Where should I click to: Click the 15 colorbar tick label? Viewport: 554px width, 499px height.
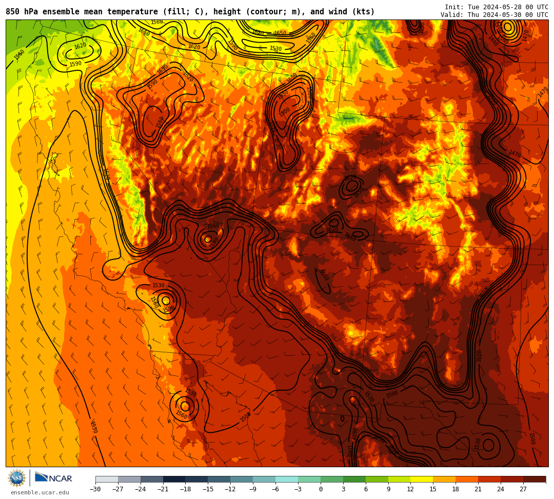[433, 489]
